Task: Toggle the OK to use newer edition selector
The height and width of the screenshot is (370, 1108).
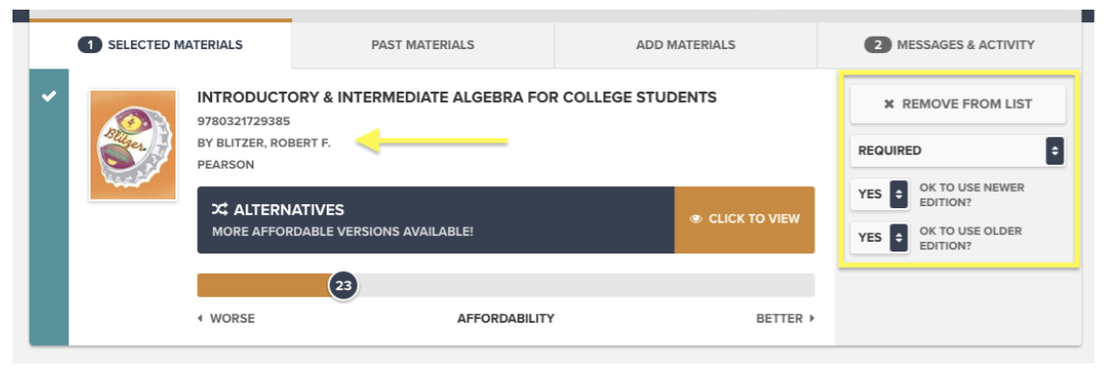Action: coord(879,195)
